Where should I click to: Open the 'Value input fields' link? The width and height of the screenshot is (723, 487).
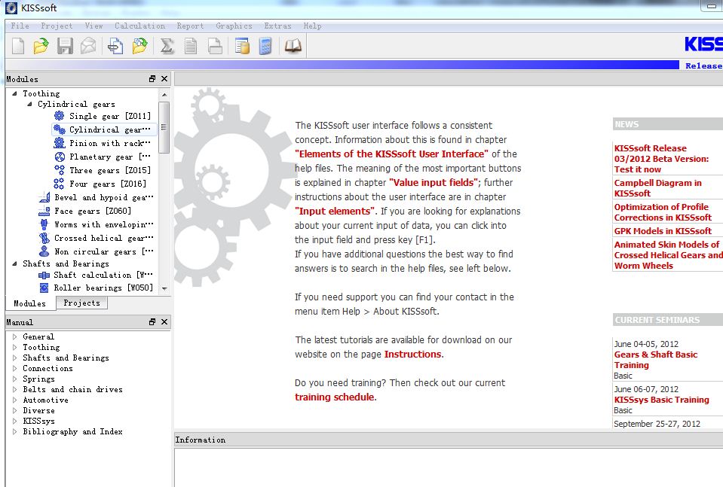pos(433,182)
